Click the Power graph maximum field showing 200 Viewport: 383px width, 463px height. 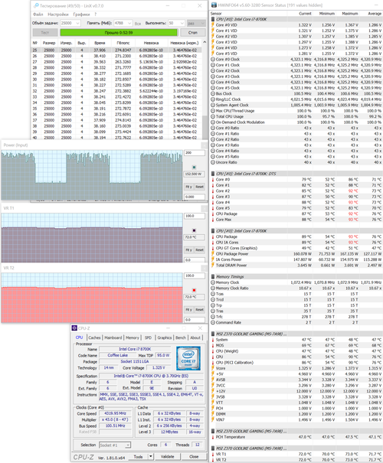tap(195, 153)
